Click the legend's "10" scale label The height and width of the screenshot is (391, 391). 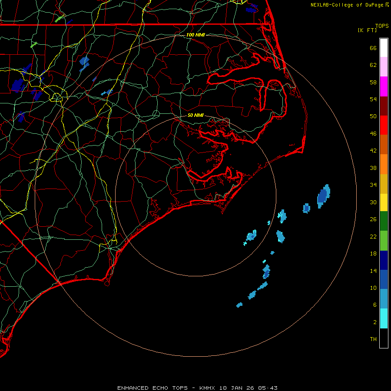(373, 288)
